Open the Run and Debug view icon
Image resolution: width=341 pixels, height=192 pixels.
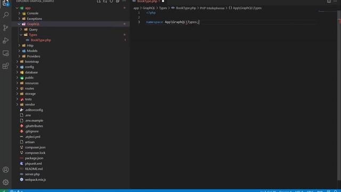pos(6,41)
